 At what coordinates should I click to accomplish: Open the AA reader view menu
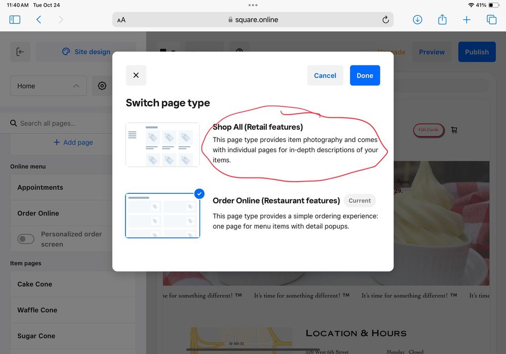click(121, 20)
